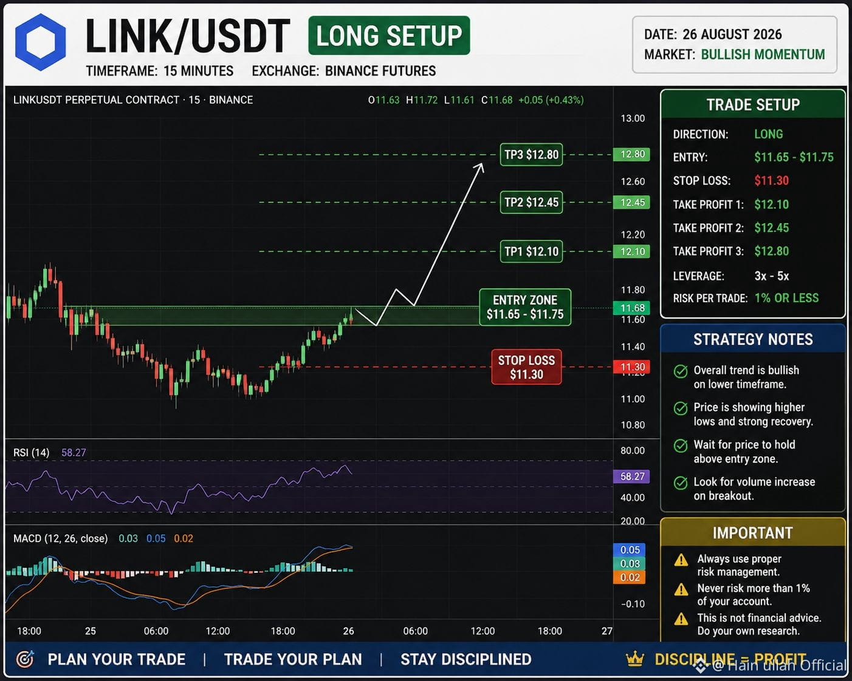Click the 'BULLISH MOMENTUM' market status
The image size is (852, 681).
(x=763, y=55)
